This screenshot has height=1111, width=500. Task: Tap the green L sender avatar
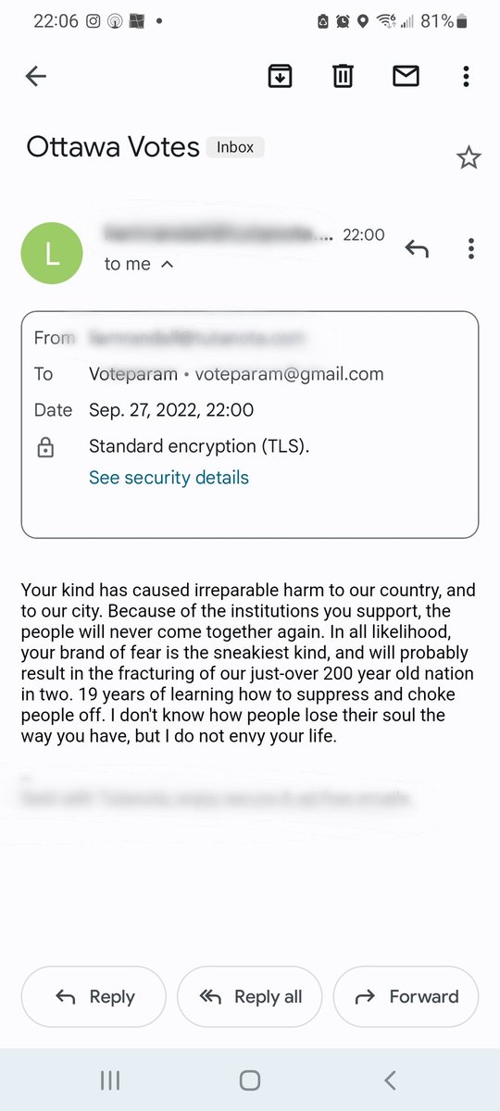point(52,254)
